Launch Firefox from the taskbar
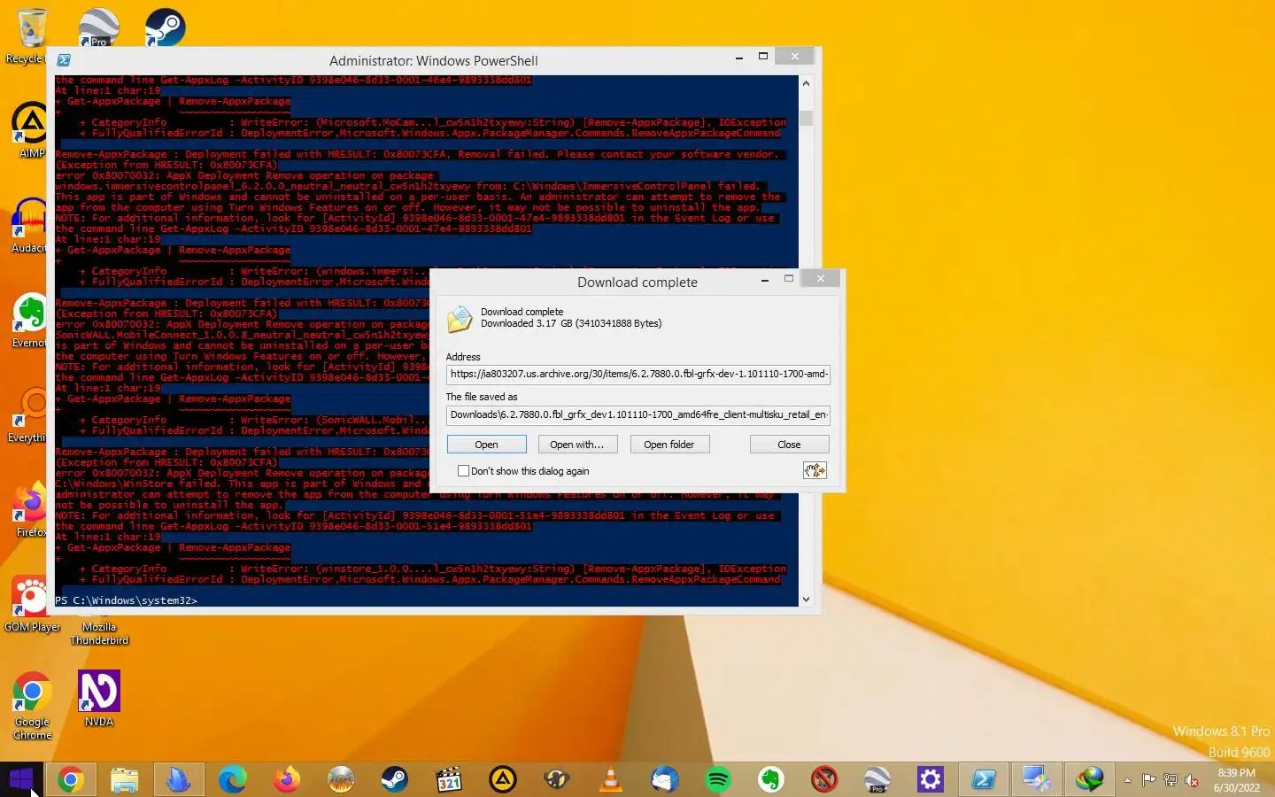1275x797 pixels. click(287, 779)
